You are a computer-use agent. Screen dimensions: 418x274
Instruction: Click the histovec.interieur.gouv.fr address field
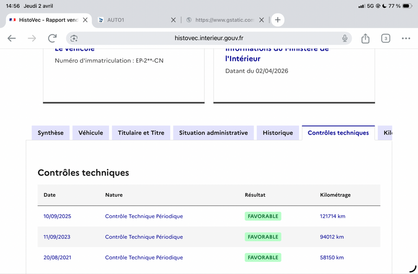[208, 38]
